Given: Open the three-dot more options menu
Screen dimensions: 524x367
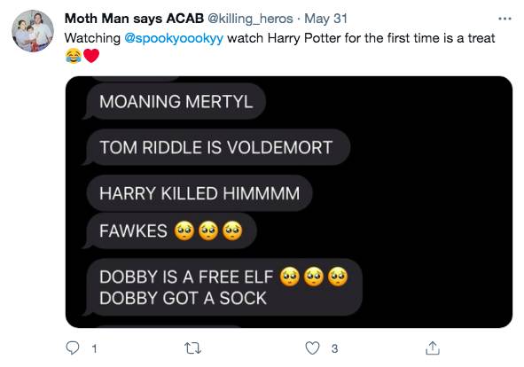Looking at the screenshot, I should point(504,19).
